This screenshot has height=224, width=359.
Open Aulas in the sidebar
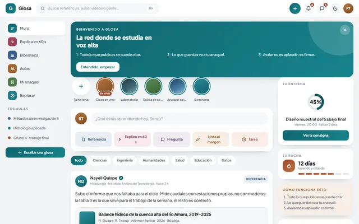click(x=35, y=68)
